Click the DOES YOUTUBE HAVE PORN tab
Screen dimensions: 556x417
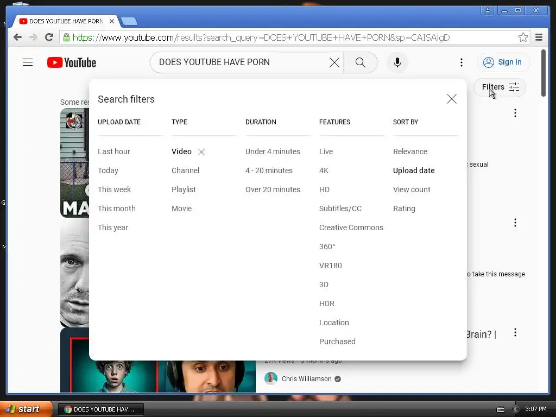pyautogui.click(x=66, y=21)
